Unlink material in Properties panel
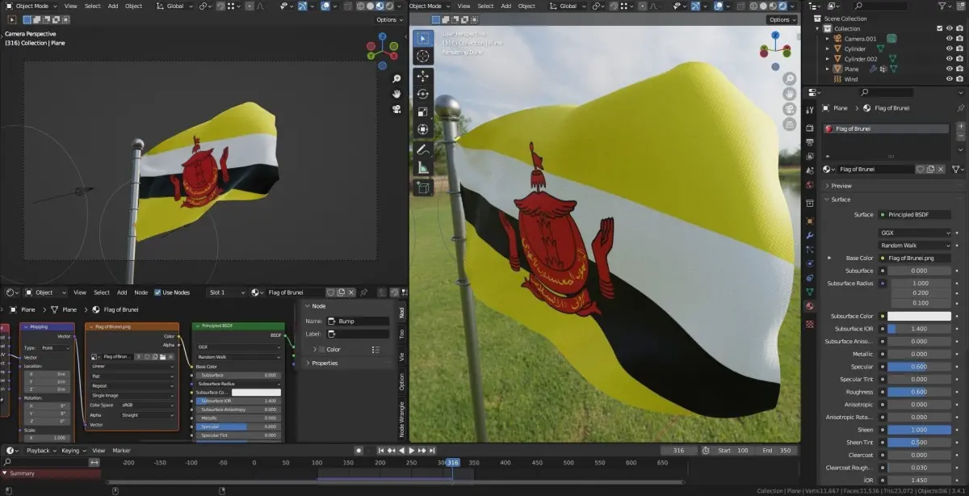The image size is (969, 496). (x=942, y=169)
